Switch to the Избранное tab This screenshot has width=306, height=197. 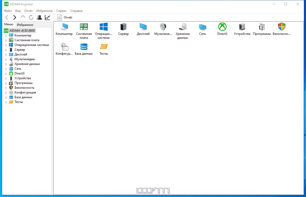click(25, 25)
